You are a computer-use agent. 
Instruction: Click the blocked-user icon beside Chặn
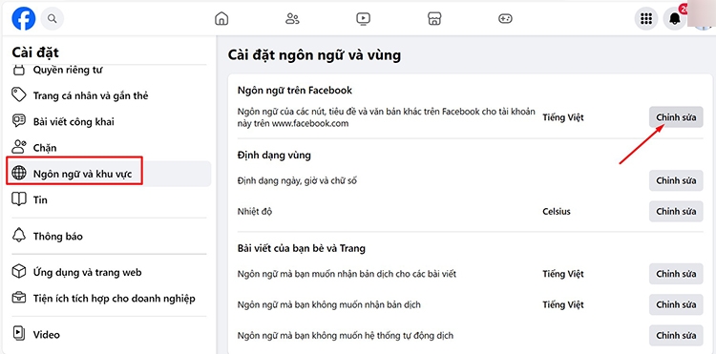click(x=18, y=147)
